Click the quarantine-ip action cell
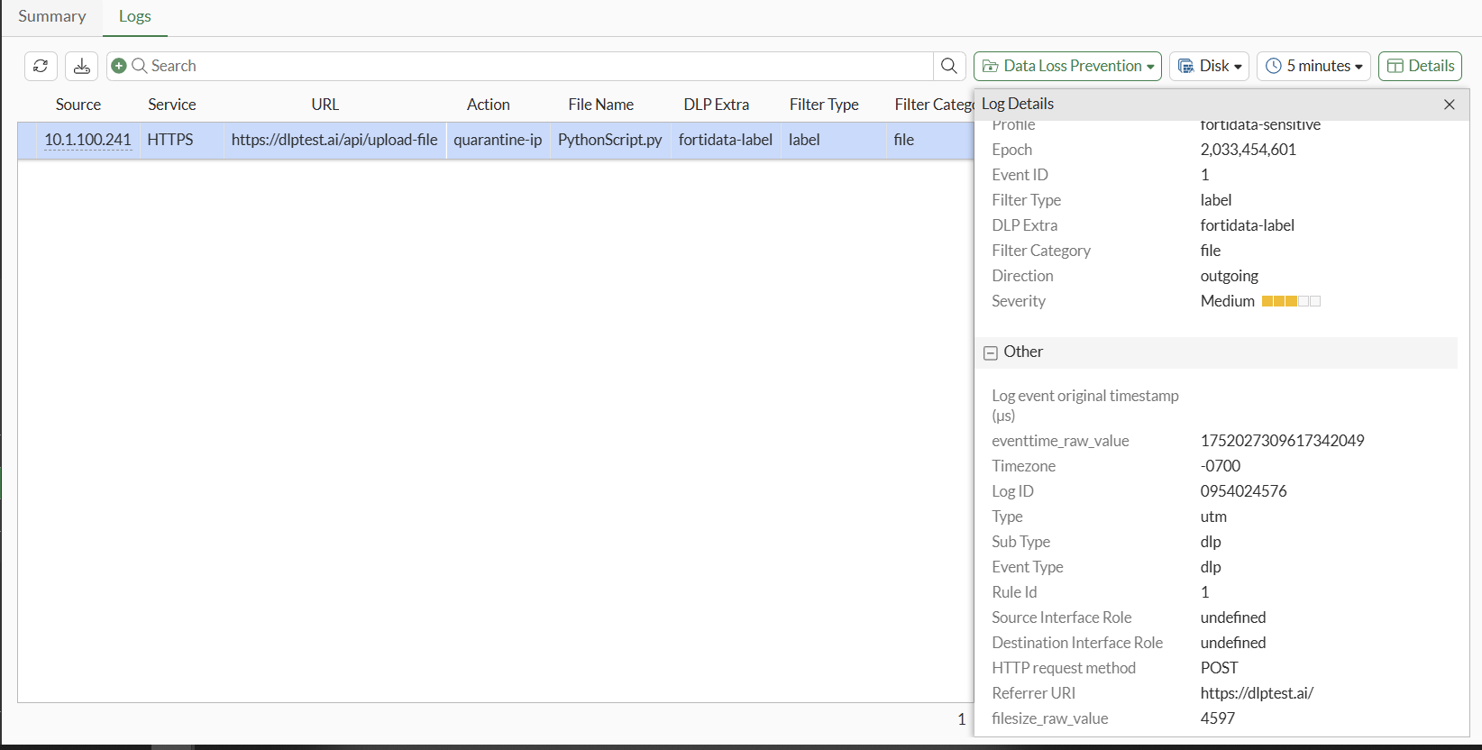Image resolution: width=1482 pixels, height=750 pixels. coord(498,140)
